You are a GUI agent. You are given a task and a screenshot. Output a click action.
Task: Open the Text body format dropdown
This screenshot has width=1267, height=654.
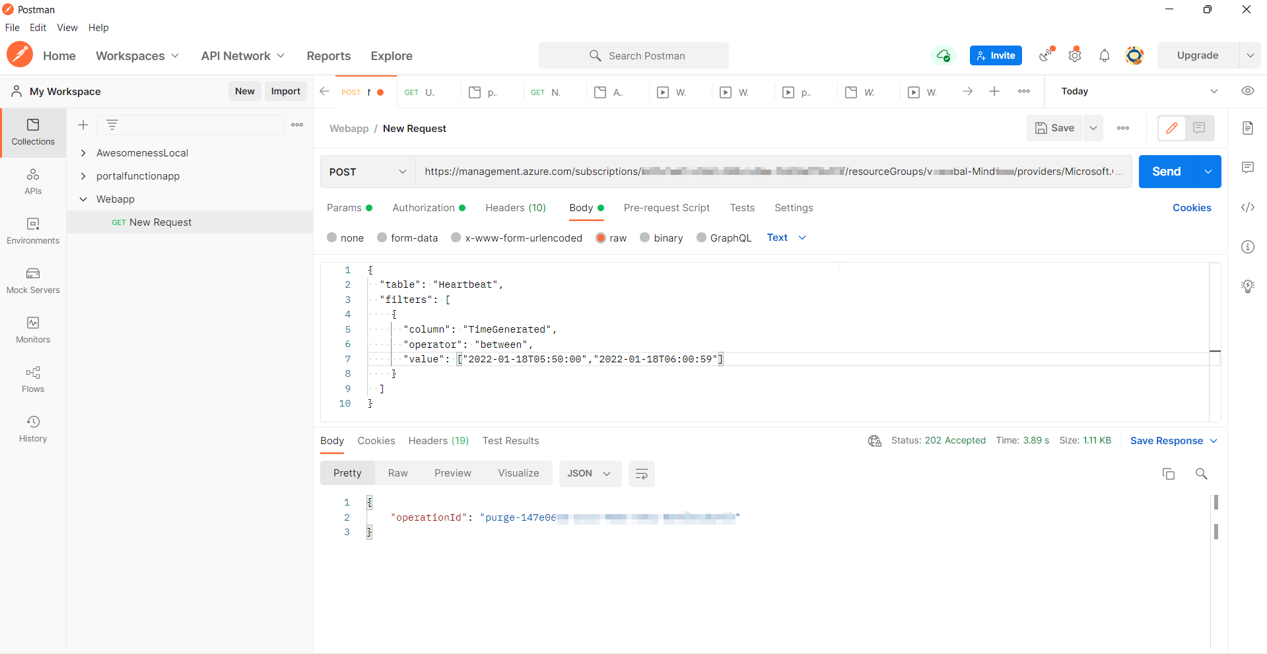[x=786, y=238]
